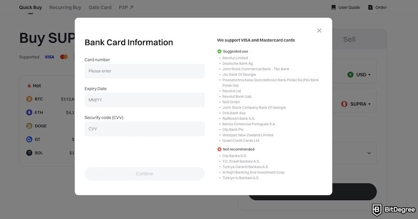
Task: Click 'Turkiye Garanti Bankasi A.S.' entry
Action: point(245,167)
